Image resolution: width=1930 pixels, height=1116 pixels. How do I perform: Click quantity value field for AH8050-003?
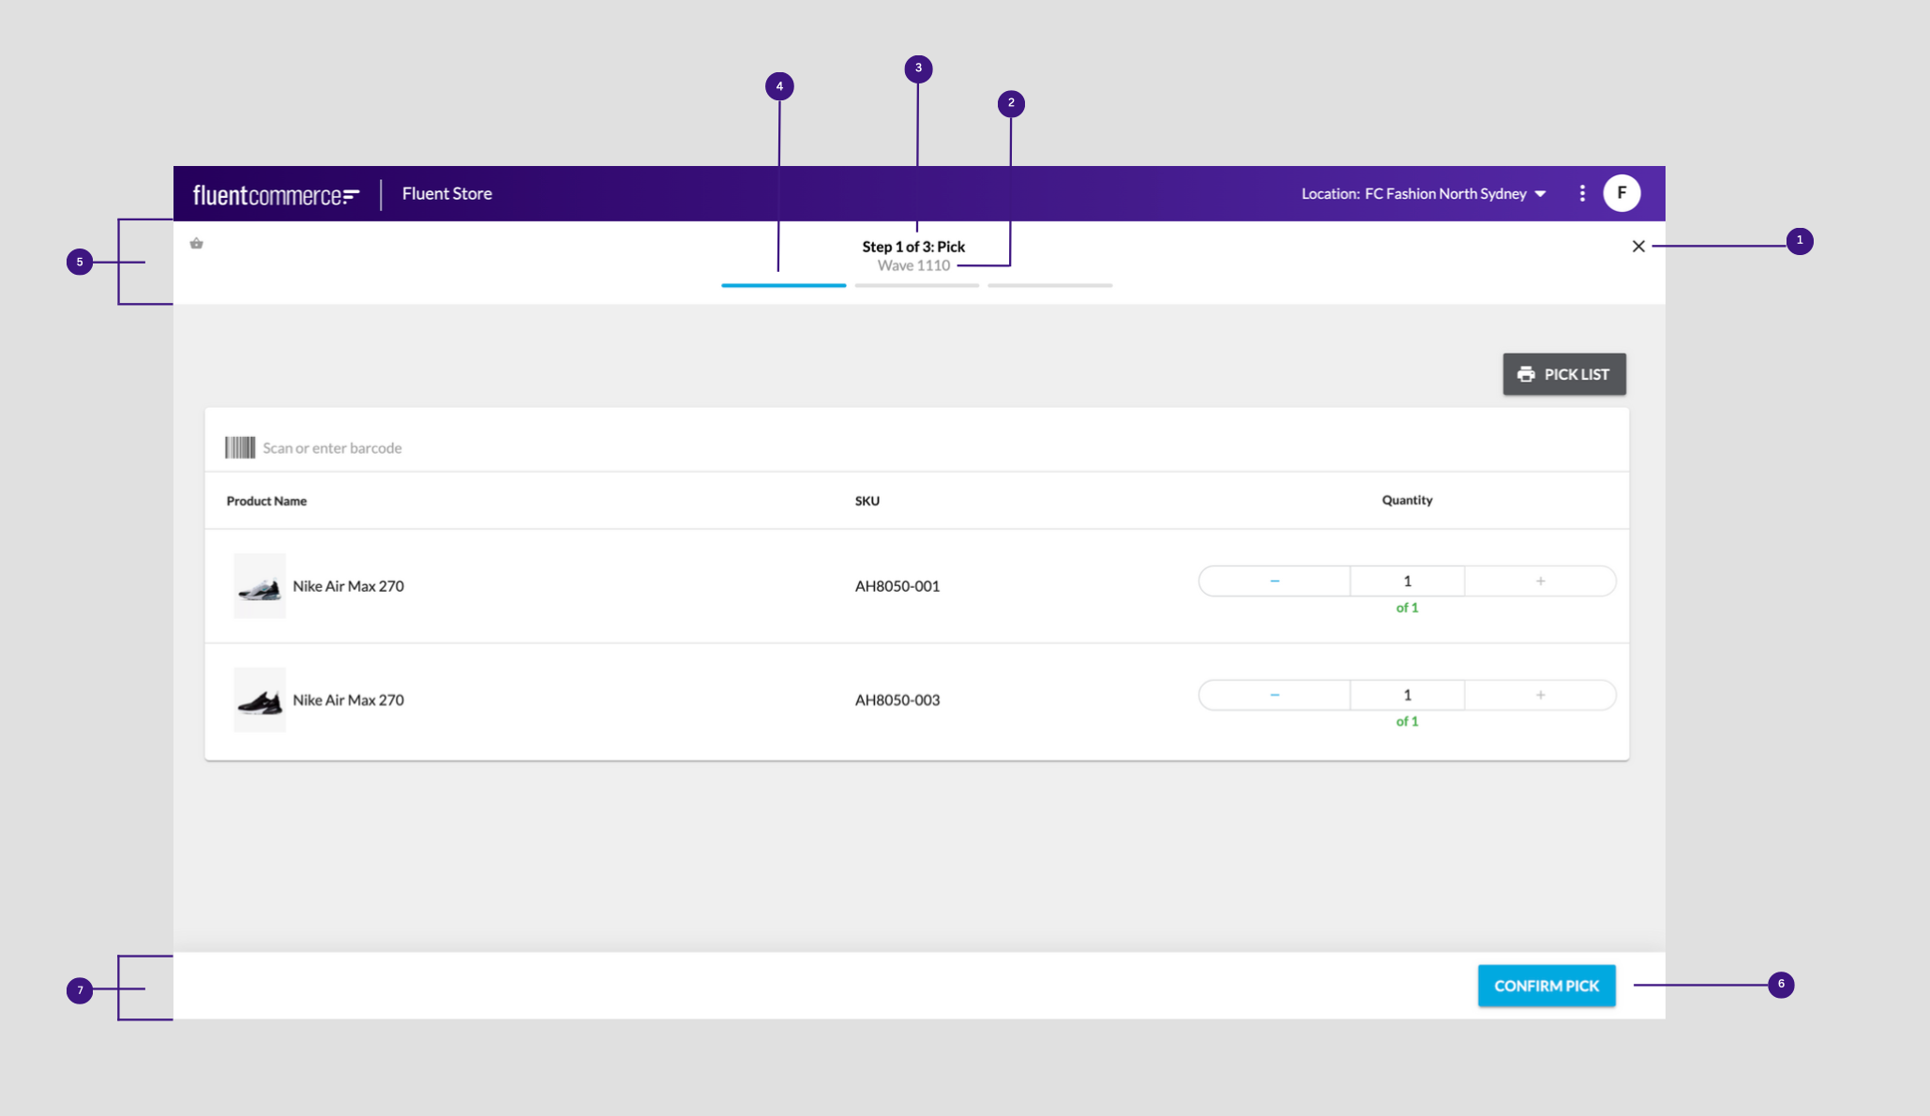(1407, 695)
